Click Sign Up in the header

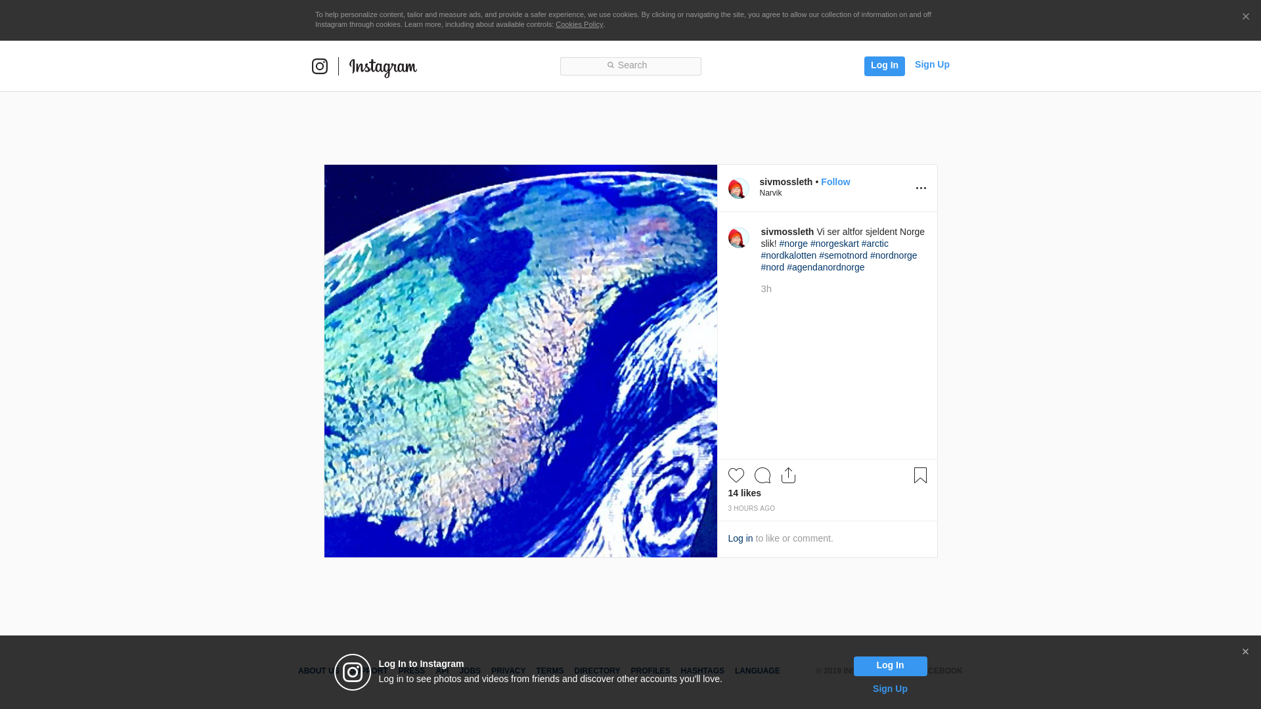tap(931, 64)
